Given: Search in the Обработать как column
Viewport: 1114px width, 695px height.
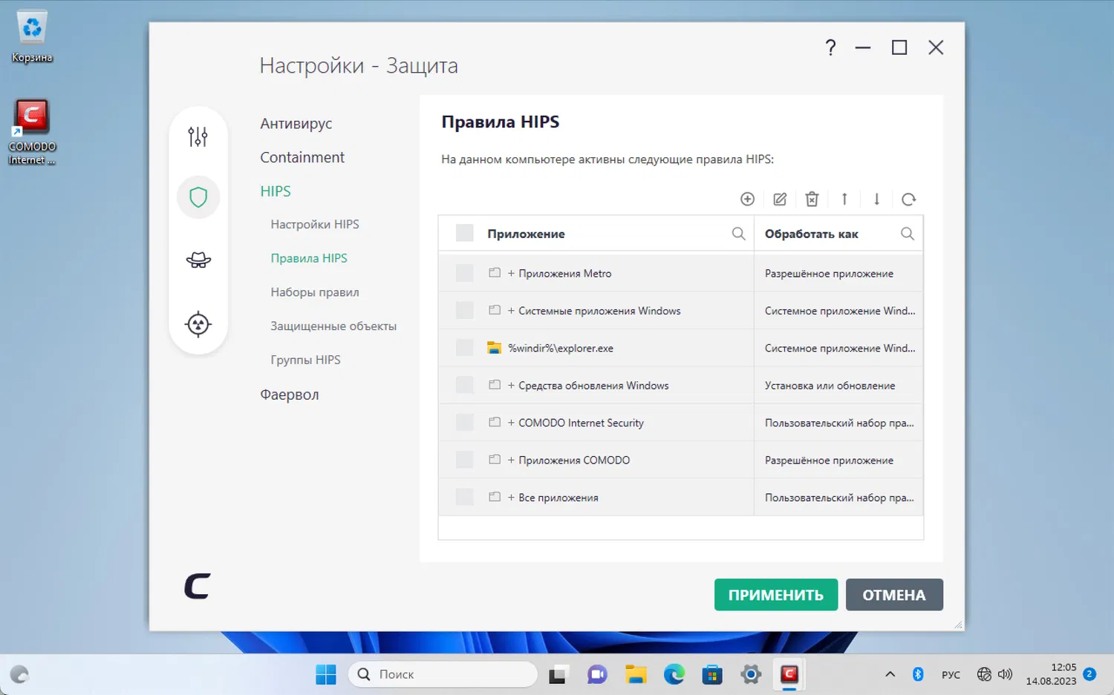Looking at the screenshot, I should pos(907,234).
